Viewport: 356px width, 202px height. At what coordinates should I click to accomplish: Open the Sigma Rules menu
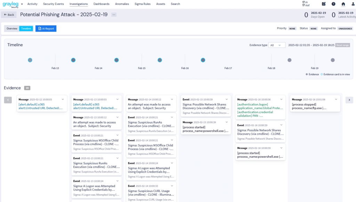[143, 4]
